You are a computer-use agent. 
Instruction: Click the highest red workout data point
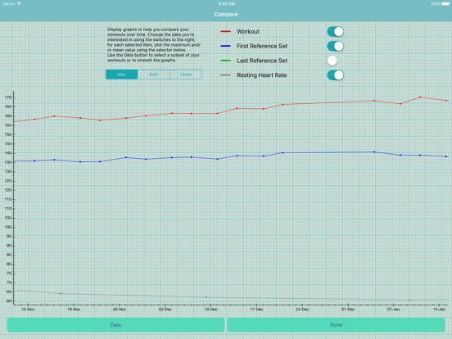click(420, 97)
